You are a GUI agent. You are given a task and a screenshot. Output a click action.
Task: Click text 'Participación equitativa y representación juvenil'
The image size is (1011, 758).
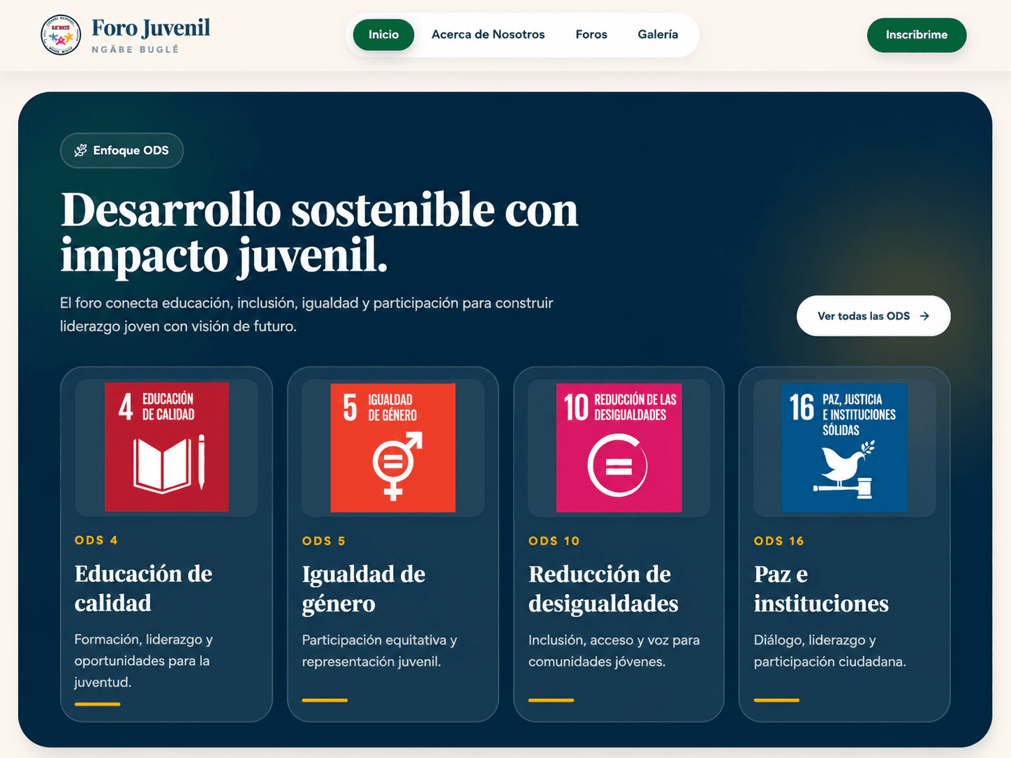coord(380,651)
